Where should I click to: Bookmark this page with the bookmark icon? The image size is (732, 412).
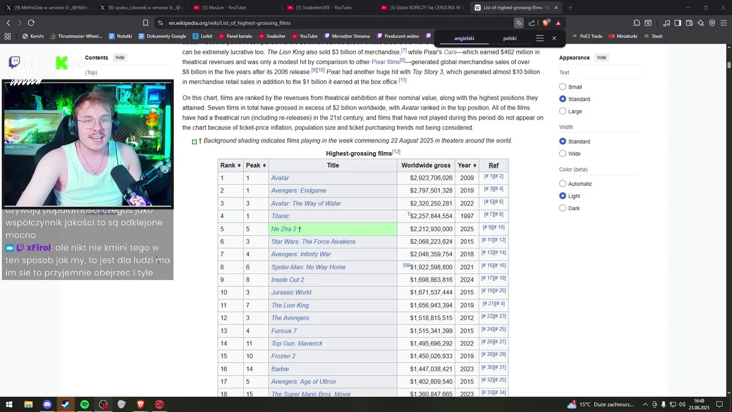point(145,23)
